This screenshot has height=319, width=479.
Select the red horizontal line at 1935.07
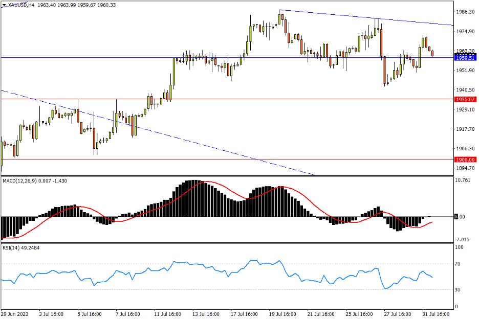(256, 99)
